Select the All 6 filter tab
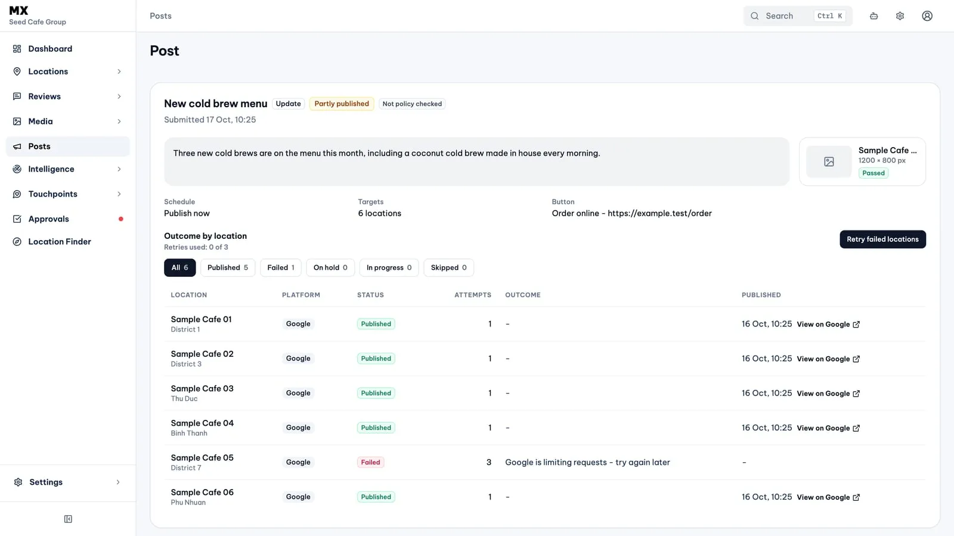 click(x=180, y=268)
